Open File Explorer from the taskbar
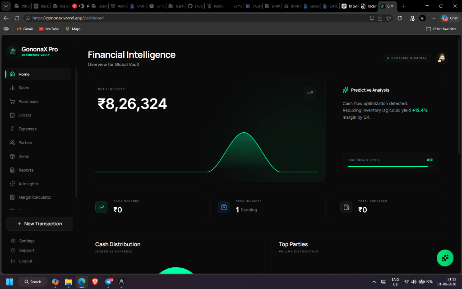The image size is (462, 289). [69, 282]
